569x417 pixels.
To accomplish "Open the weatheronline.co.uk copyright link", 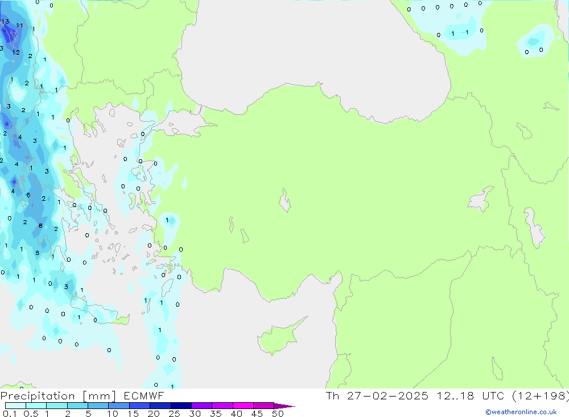I will (521, 412).
